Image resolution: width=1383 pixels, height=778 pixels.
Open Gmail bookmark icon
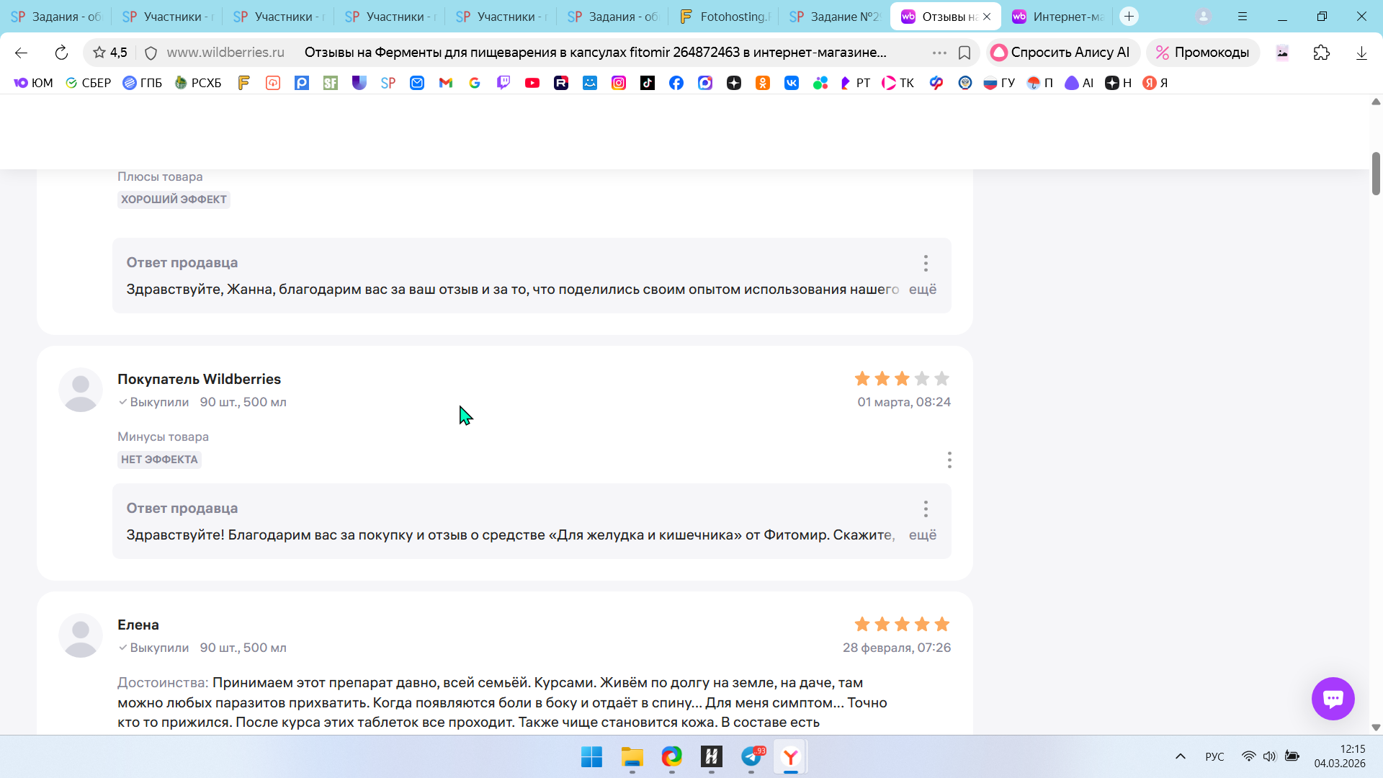tap(446, 83)
